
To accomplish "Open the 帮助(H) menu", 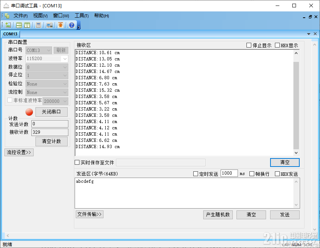I will [x=101, y=16].
